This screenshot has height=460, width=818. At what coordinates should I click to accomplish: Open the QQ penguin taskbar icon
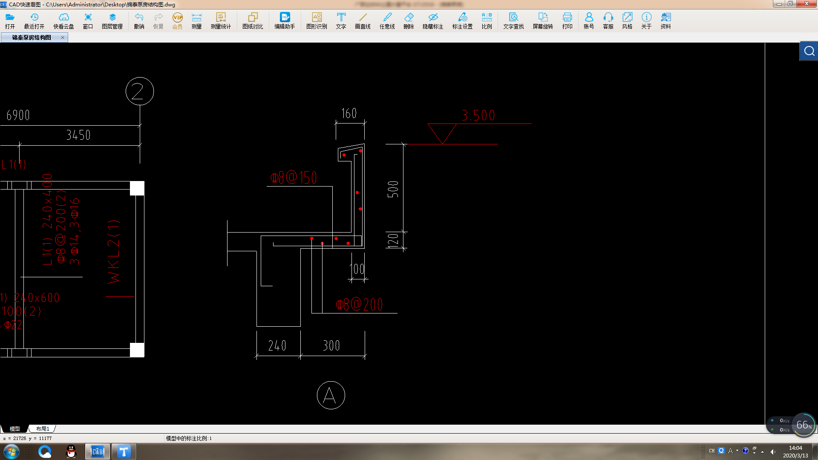point(71,451)
